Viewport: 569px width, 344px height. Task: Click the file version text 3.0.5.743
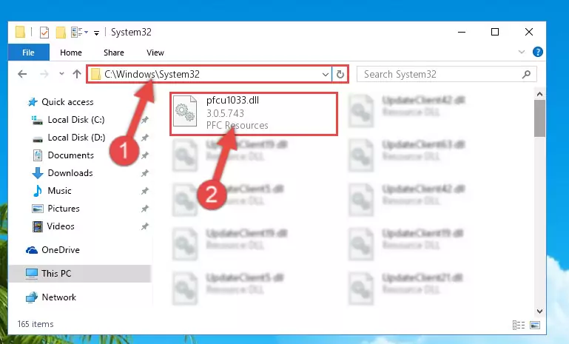click(225, 114)
